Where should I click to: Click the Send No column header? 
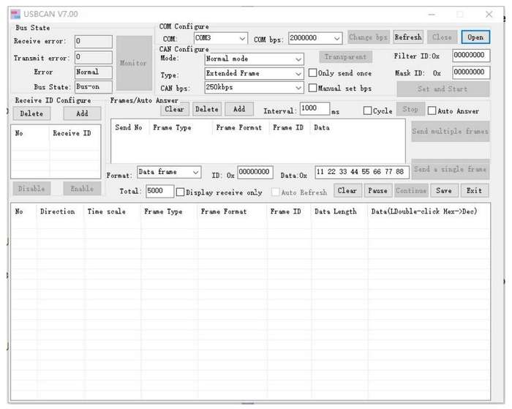pyautogui.click(x=129, y=128)
